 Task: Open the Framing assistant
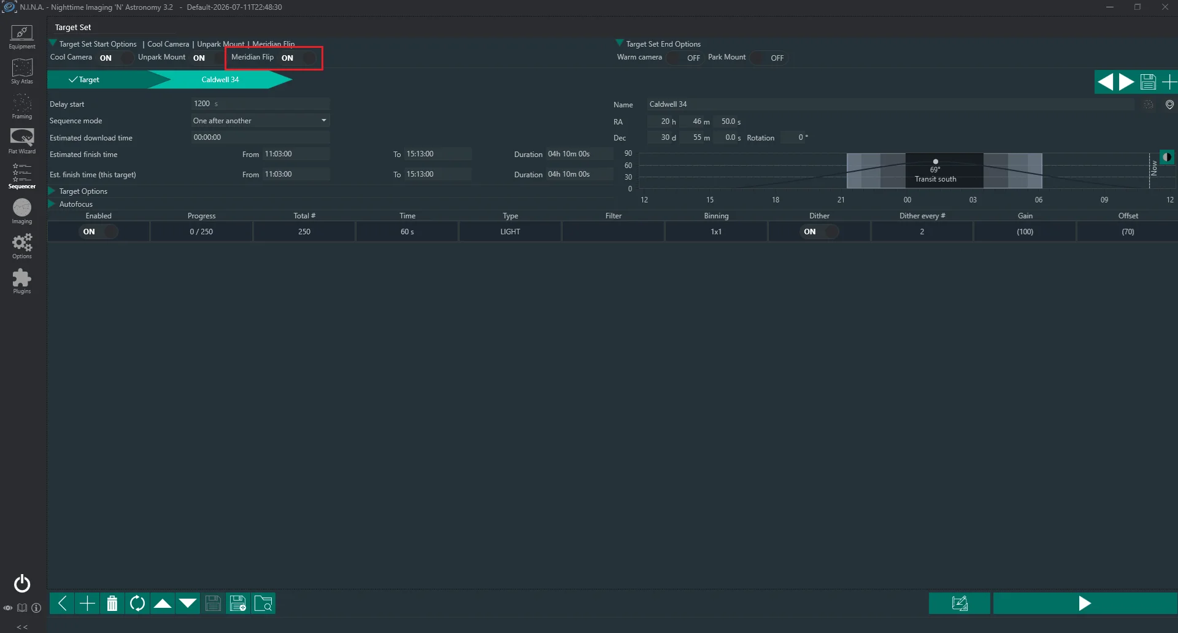tap(22, 107)
